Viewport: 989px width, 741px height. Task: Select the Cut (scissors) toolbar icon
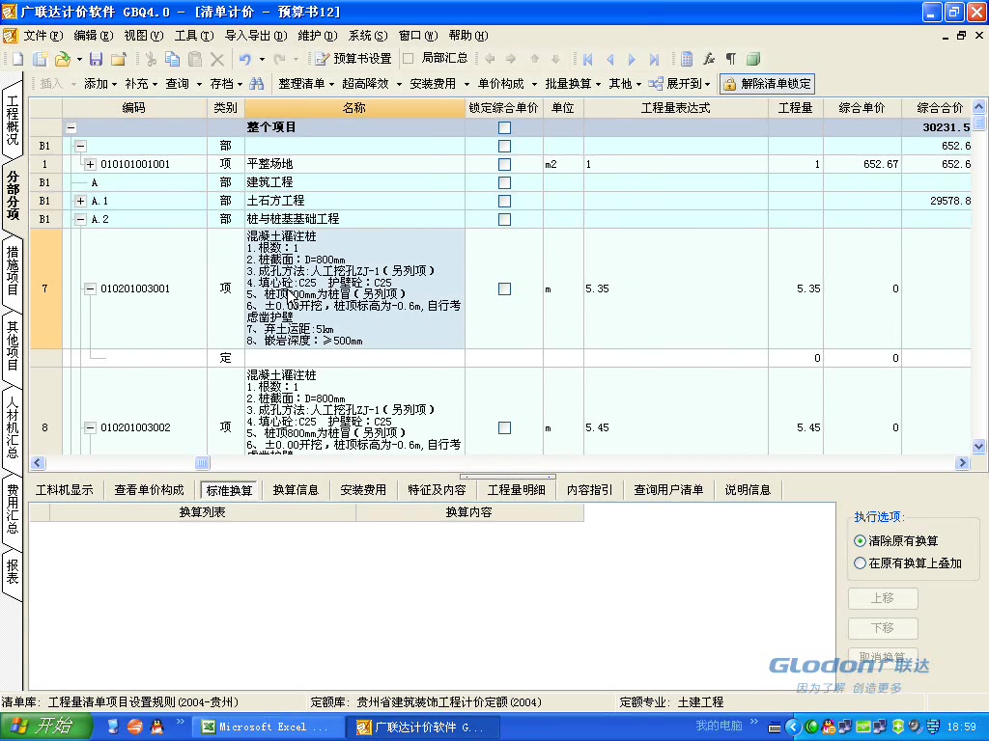[151, 58]
